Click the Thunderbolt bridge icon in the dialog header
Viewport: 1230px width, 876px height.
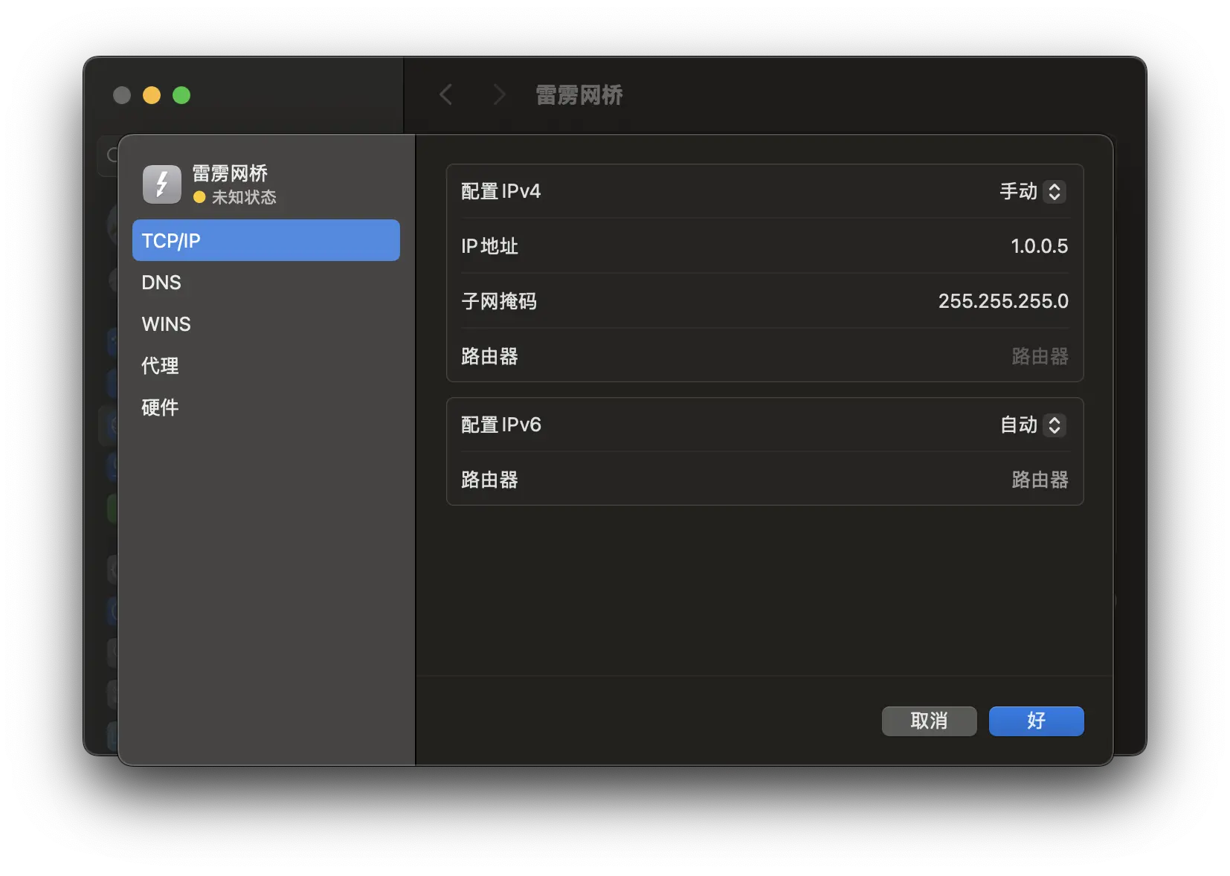click(x=161, y=184)
